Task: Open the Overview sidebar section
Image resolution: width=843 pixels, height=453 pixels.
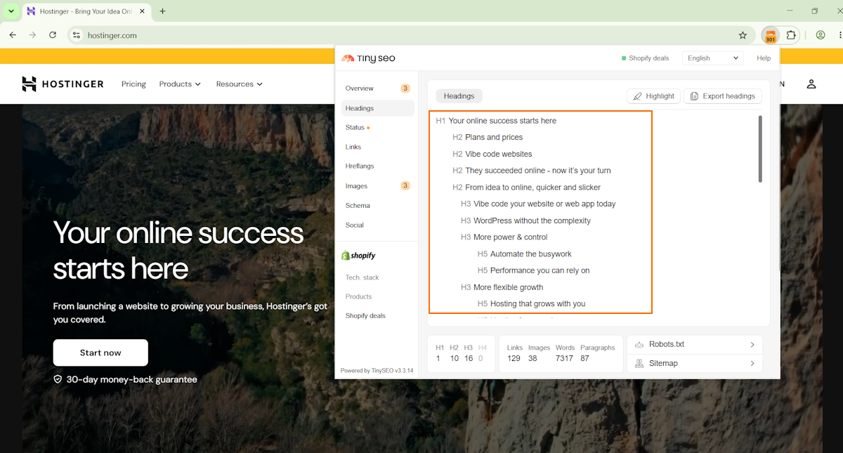Action: click(377, 88)
